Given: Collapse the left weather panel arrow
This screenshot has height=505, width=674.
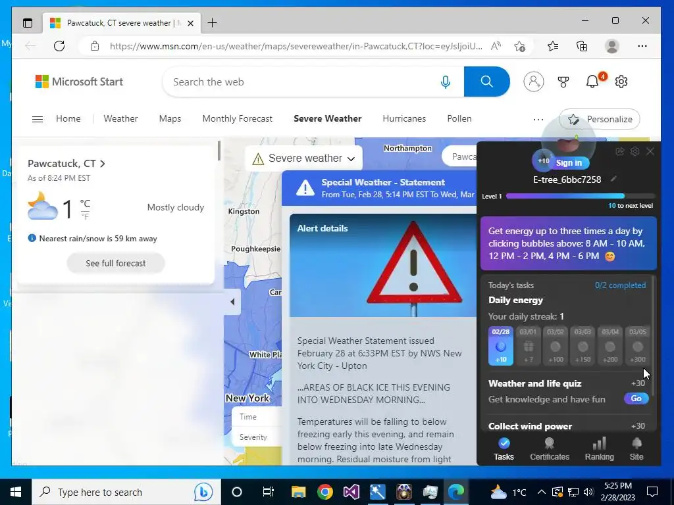Looking at the screenshot, I should tap(232, 302).
